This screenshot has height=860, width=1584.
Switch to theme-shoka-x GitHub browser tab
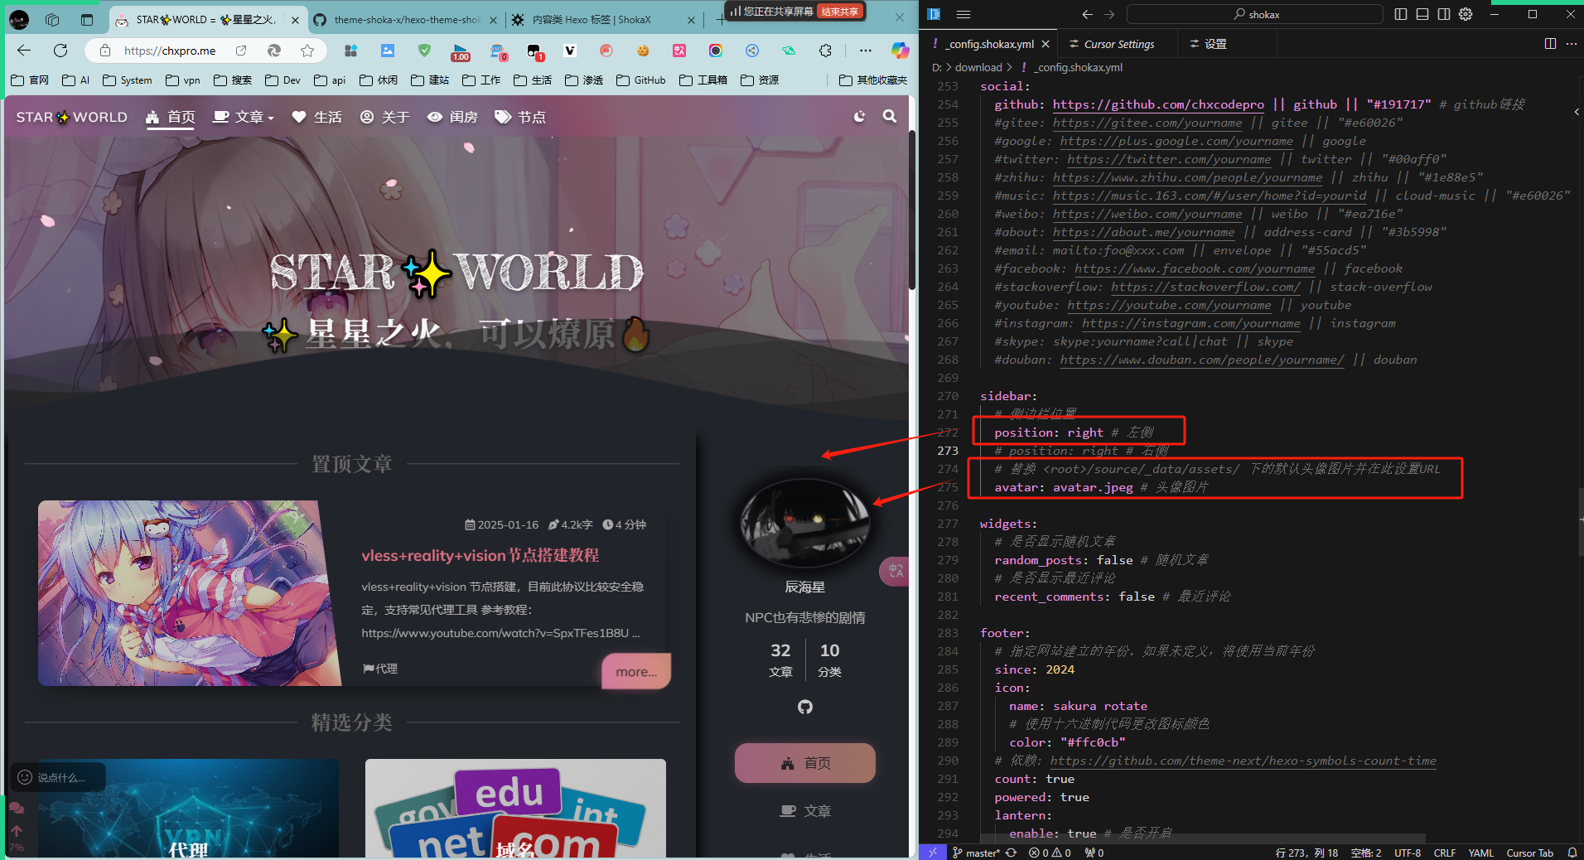(x=406, y=19)
